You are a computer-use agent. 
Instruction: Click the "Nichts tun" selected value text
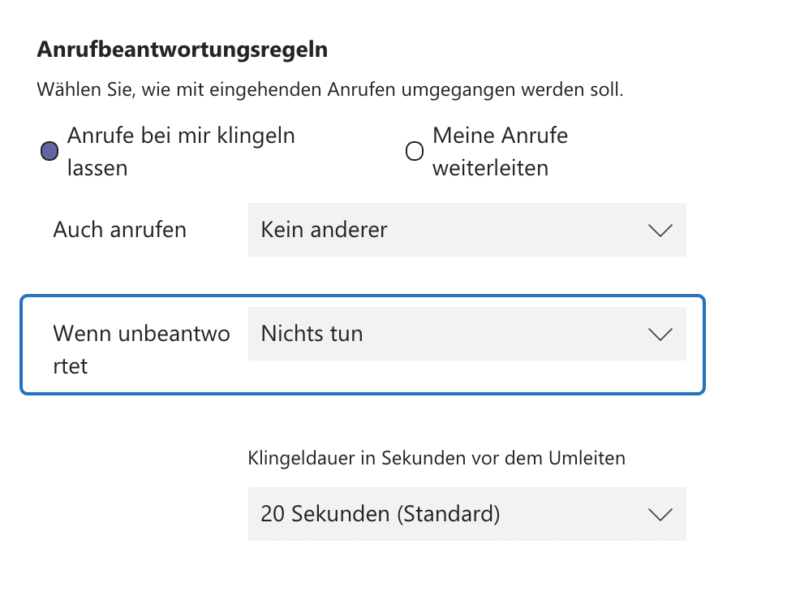[x=312, y=334]
